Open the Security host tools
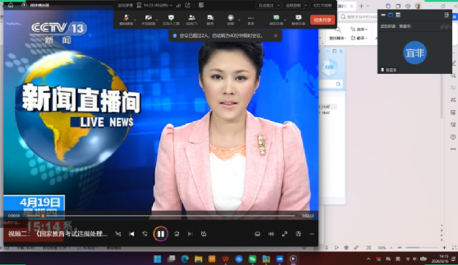The image size is (458, 265). [171, 19]
